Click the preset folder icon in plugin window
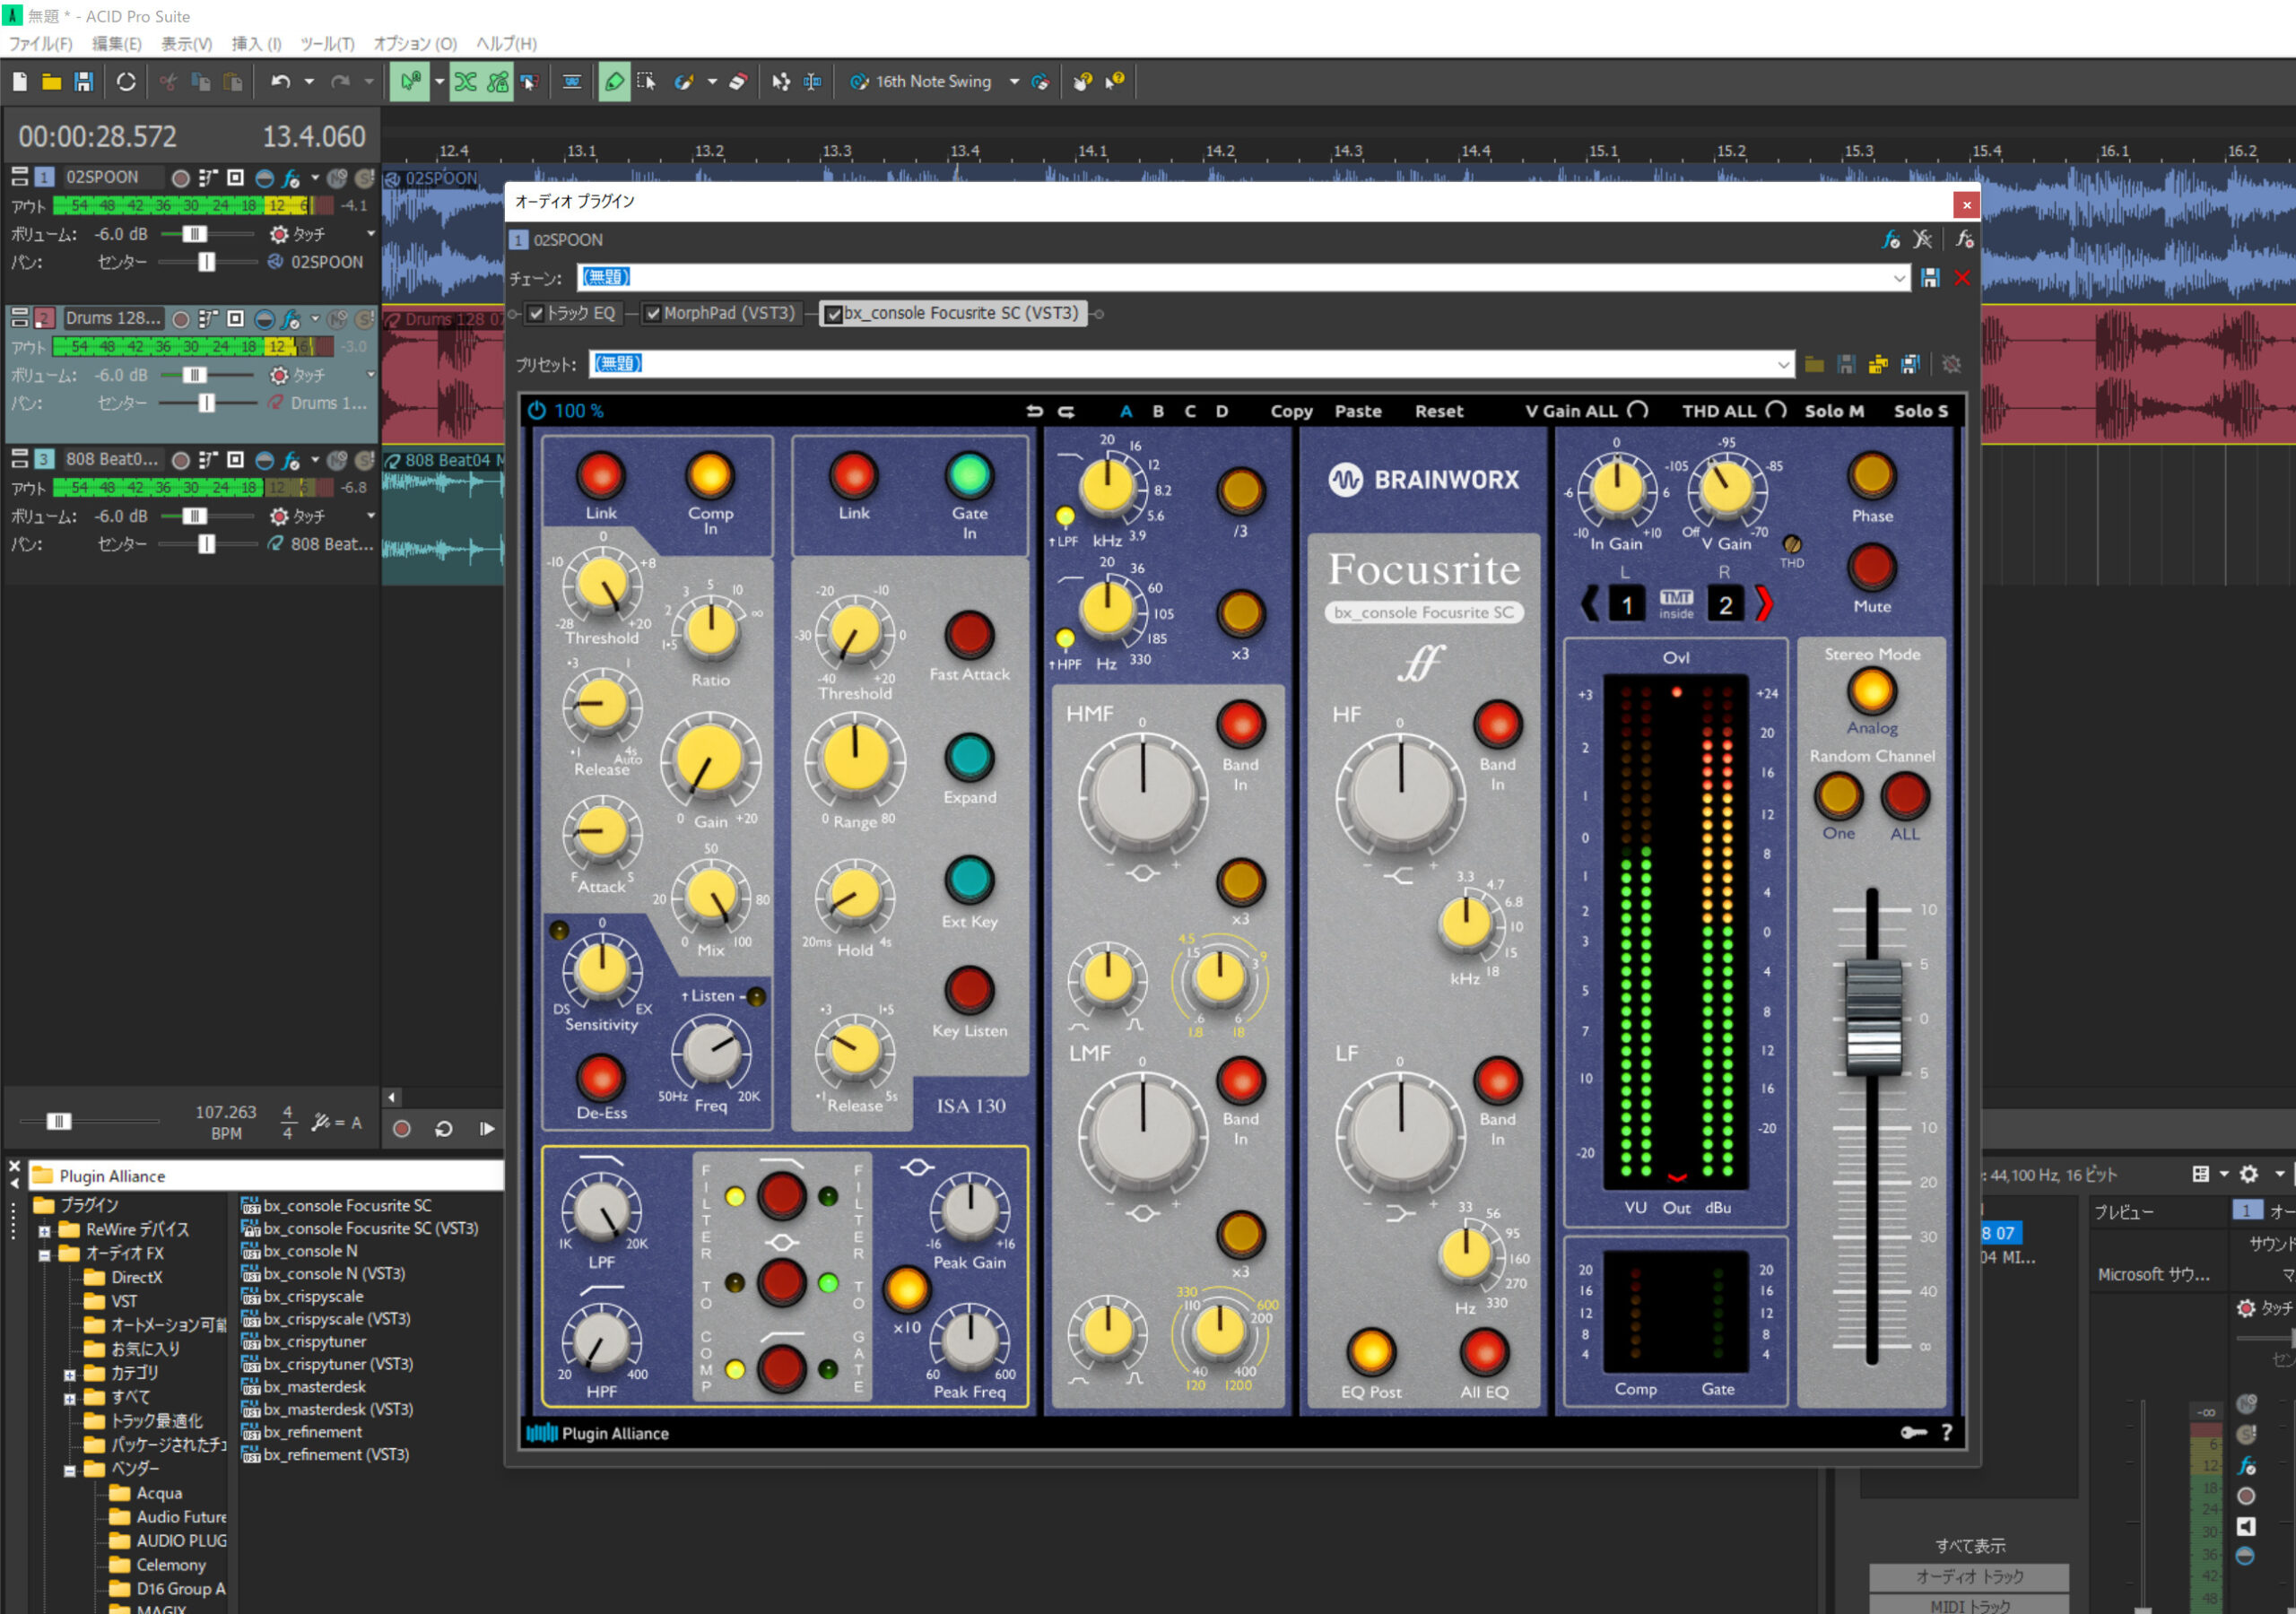Image resolution: width=2296 pixels, height=1614 pixels. click(1814, 364)
